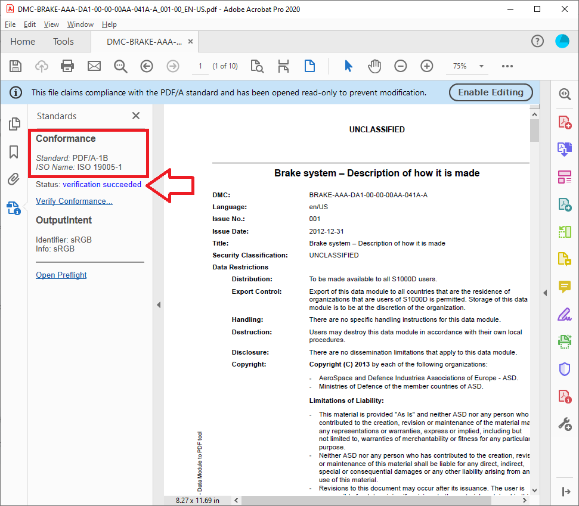579x506 pixels.
Task: Switch to the Tools tab
Action: click(x=63, y=41)
